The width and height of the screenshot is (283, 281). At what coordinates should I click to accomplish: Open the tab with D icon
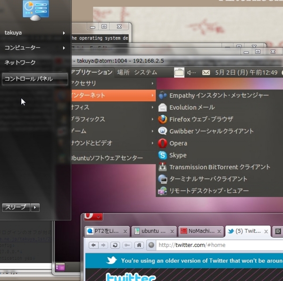(278, 231)
